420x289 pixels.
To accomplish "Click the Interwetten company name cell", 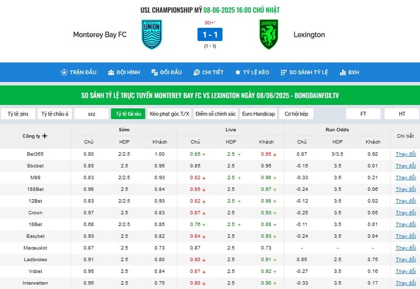I will pyautogui.click(x=35, y=283).
